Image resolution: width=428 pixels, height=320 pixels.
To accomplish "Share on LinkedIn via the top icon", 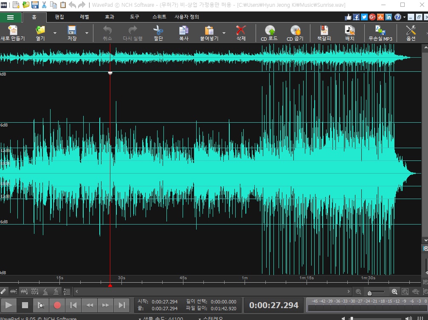I will tap(389, 17).
